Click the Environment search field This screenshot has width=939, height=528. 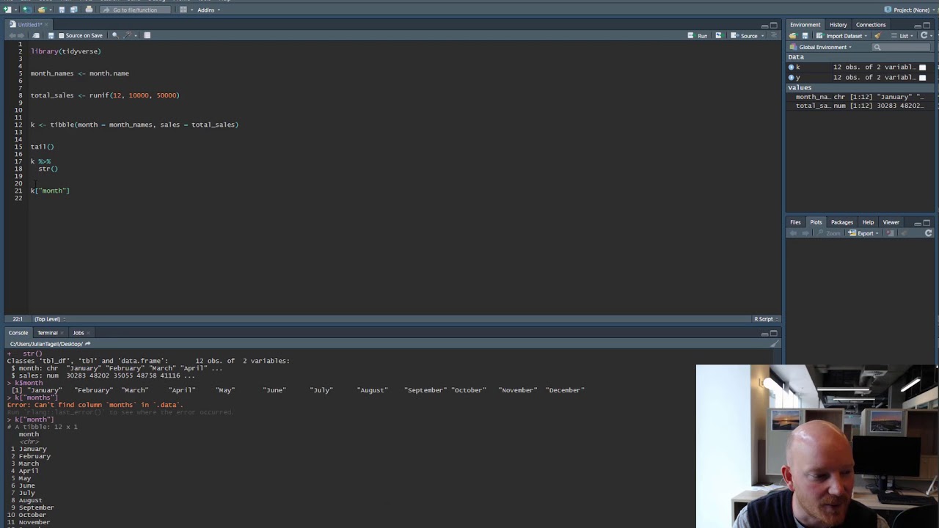click(900, 47)
